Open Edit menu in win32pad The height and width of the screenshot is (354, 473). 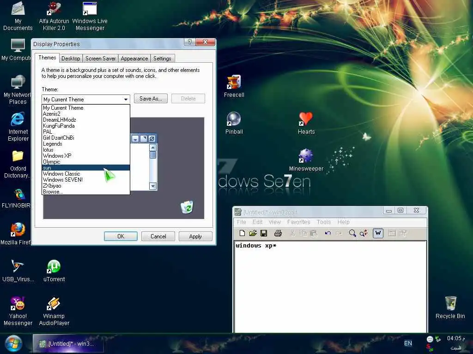[x=257, y=222]
